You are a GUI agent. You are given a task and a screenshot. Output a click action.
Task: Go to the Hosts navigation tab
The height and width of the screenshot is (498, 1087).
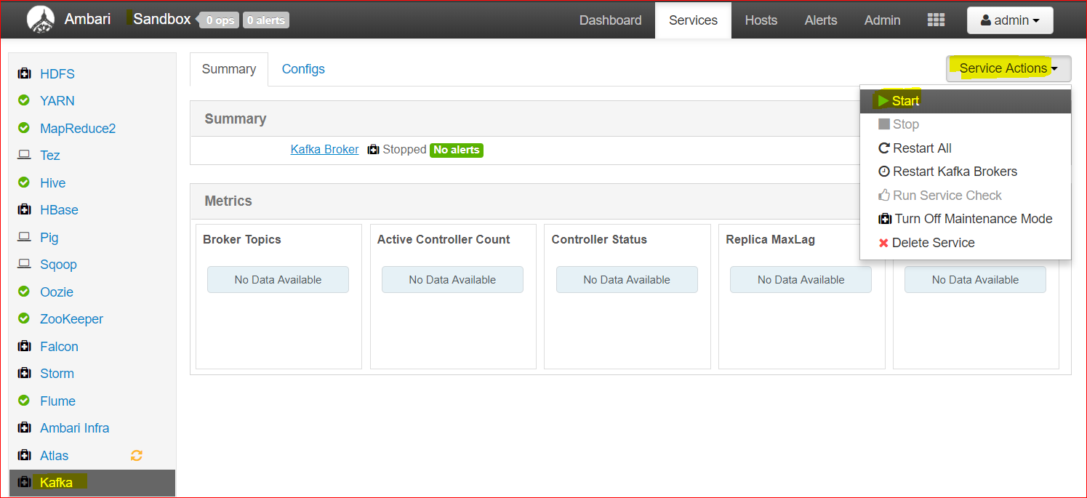[x=761, y=20]
